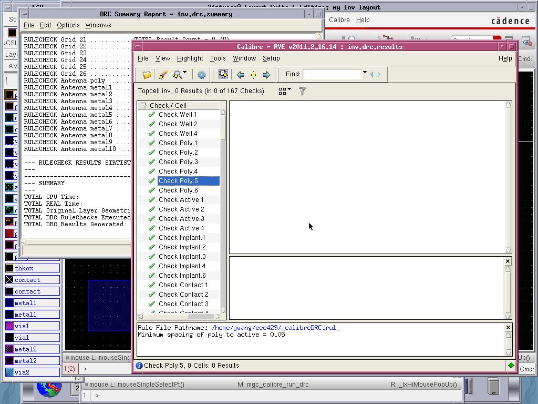Open the Window menu in RVE
The image size is (538, 404).
[244, 58]
